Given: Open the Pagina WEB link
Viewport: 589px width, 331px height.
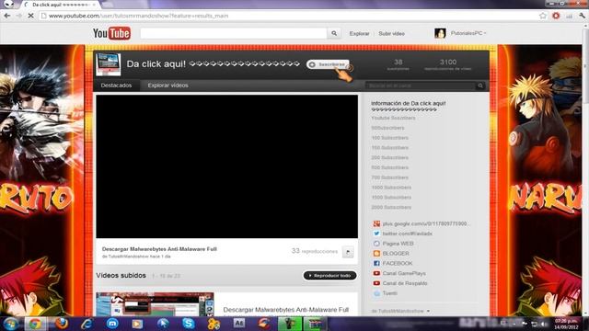Looking at the screenshot, I should pyautogui.click(x=398, y=244).
